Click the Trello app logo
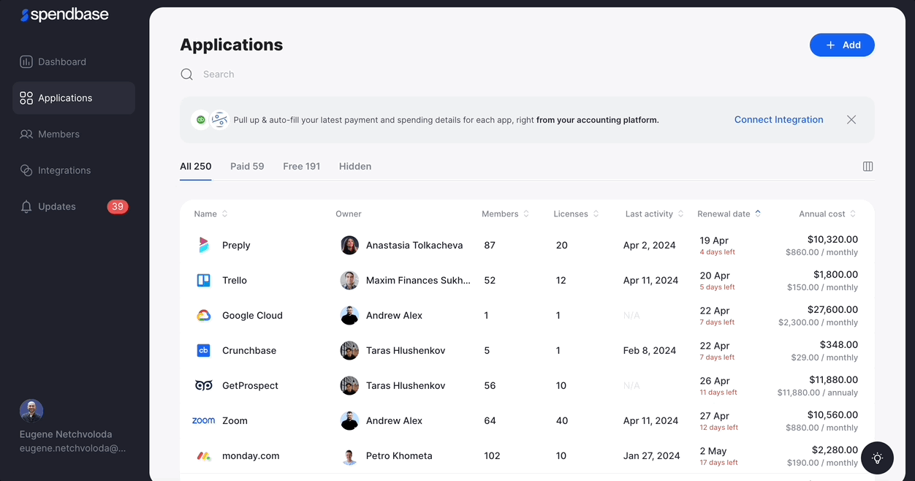The width and height of the screenshot is (915, 481). point(204,281)
